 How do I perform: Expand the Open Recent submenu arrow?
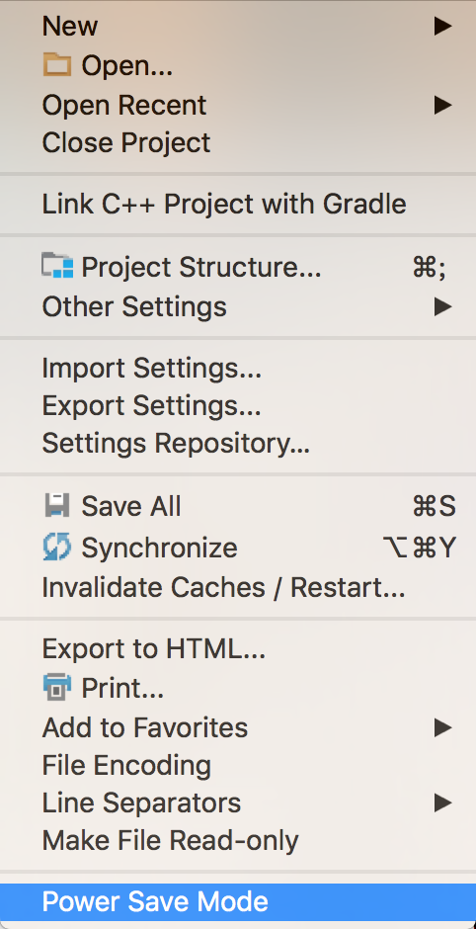click(442, 105)
